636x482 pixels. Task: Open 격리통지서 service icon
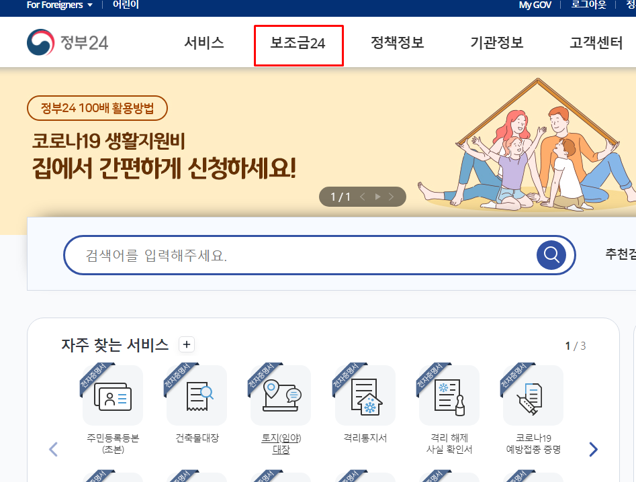click(365, 395)
